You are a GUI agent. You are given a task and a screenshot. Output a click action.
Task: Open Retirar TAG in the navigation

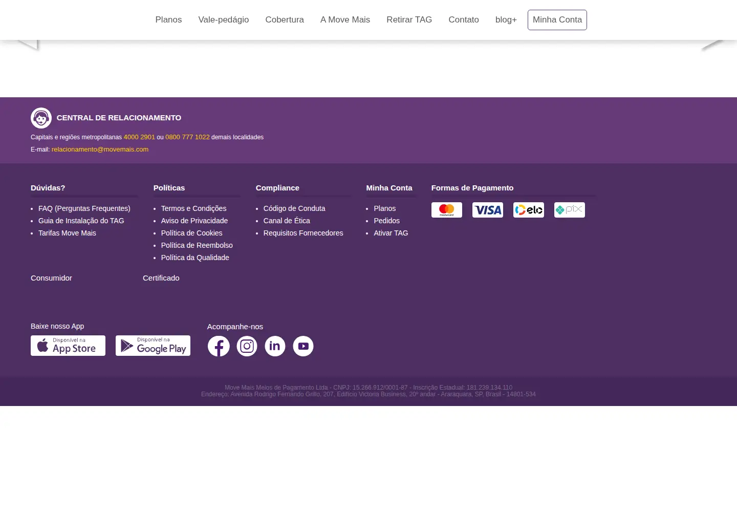click(409, 20)
